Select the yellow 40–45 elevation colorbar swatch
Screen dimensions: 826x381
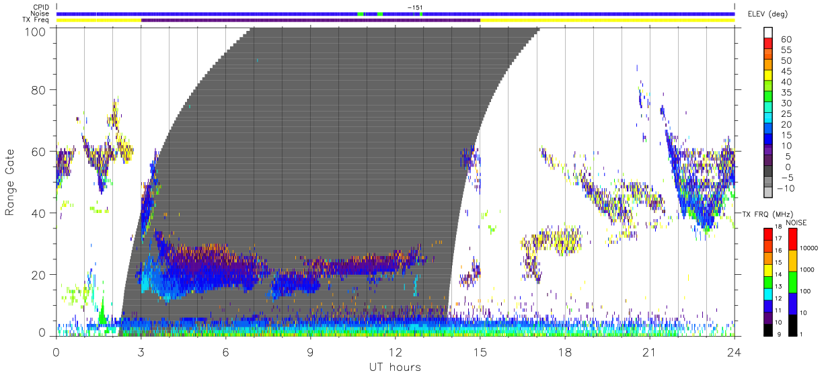click(x=768, y=77)
